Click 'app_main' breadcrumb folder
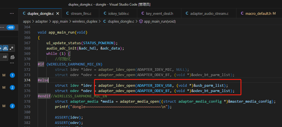The width and height of the screenshot is (282, 127). click(x=60, y=22)
